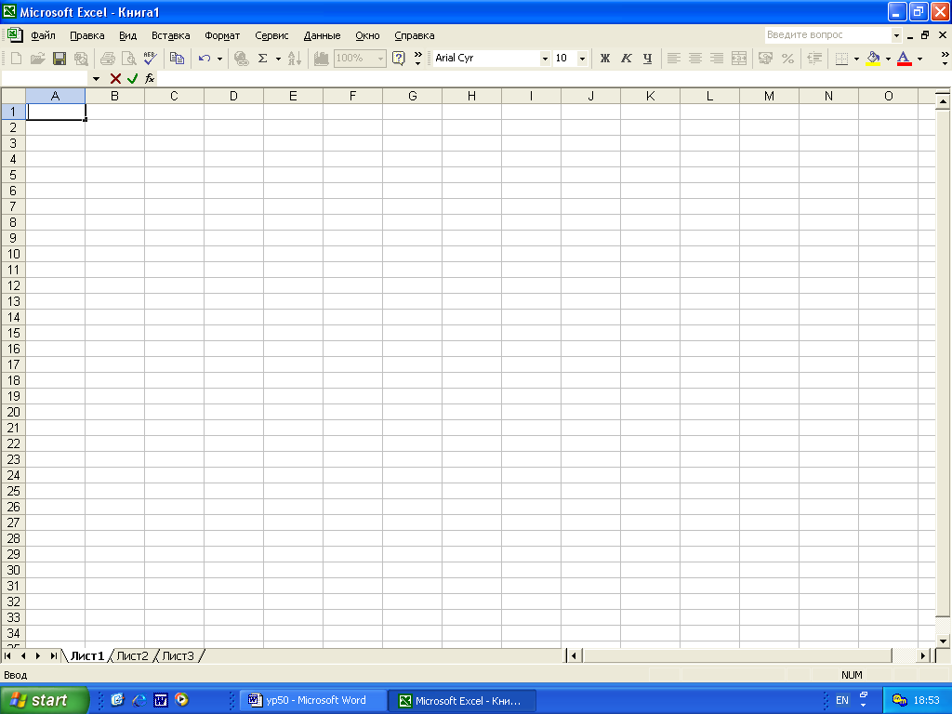
Task: Click the Sort Ascending icon
Action: point(295,59)
